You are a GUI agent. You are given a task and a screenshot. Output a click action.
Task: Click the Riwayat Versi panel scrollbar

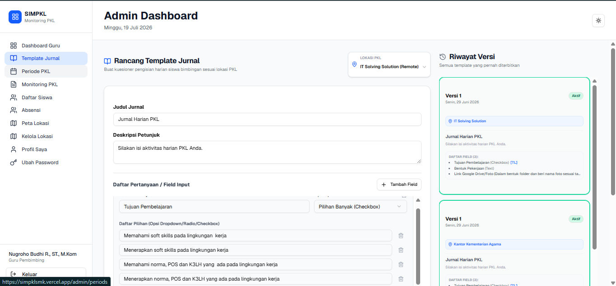(x=594, y=167)
